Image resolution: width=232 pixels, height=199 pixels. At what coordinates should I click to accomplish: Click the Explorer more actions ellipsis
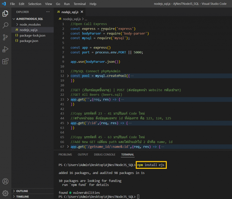48,12
